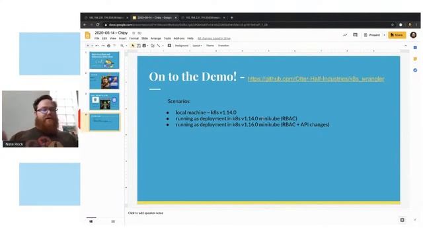
Task: Open the Arrange menu
Action: coord(156,38)
